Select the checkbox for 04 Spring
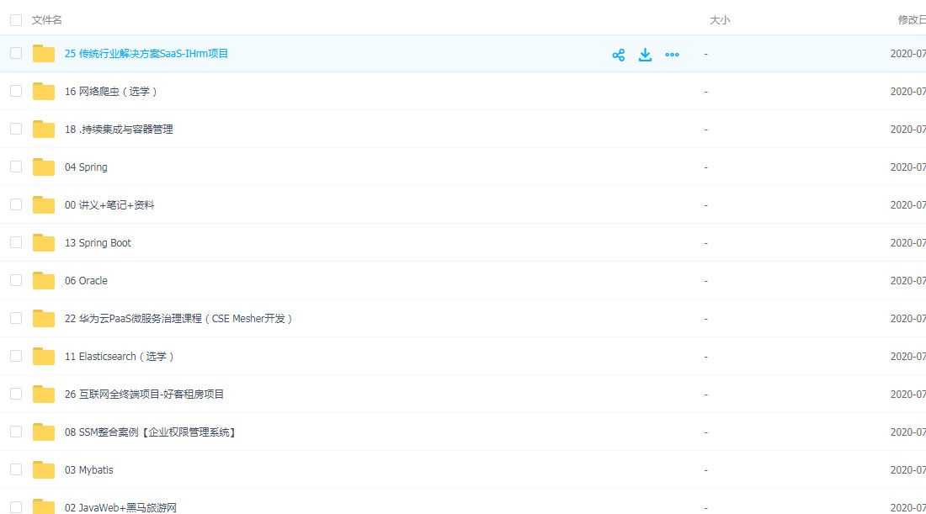This screenshot has height=514, width=926. coord(16,167)
